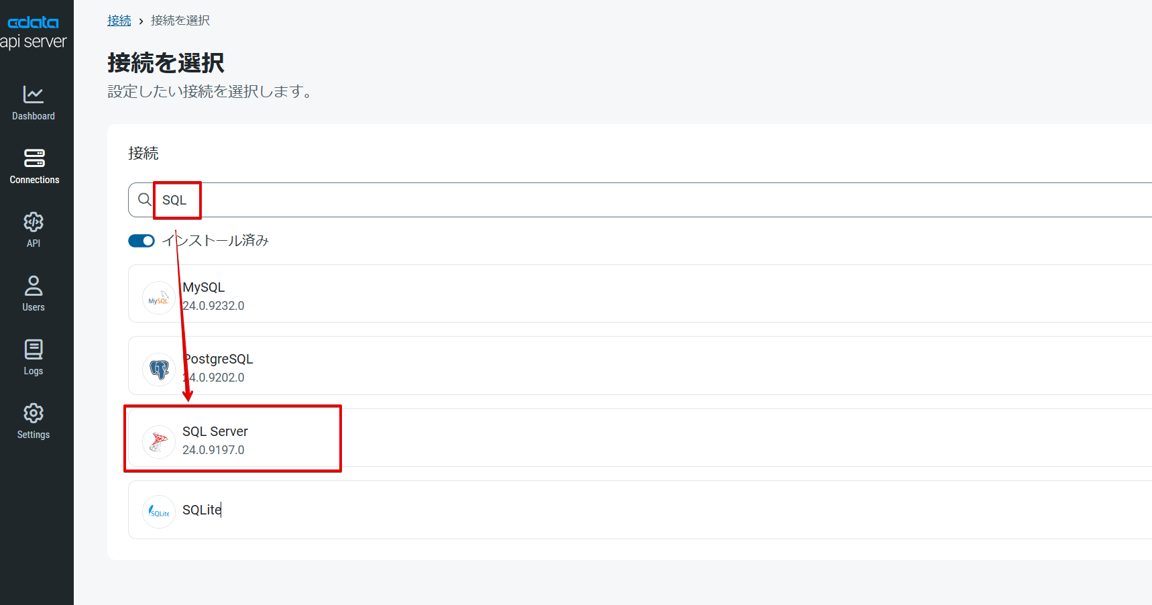Select the MySQL connection entry

(x=640, y=293)
